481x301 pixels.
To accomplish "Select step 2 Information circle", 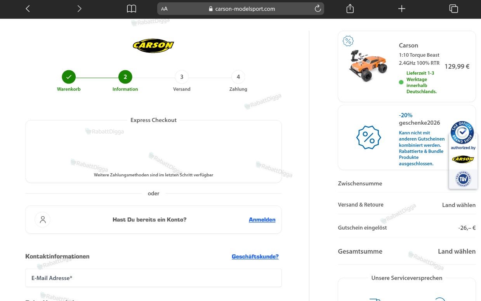I will coord(125,77).
